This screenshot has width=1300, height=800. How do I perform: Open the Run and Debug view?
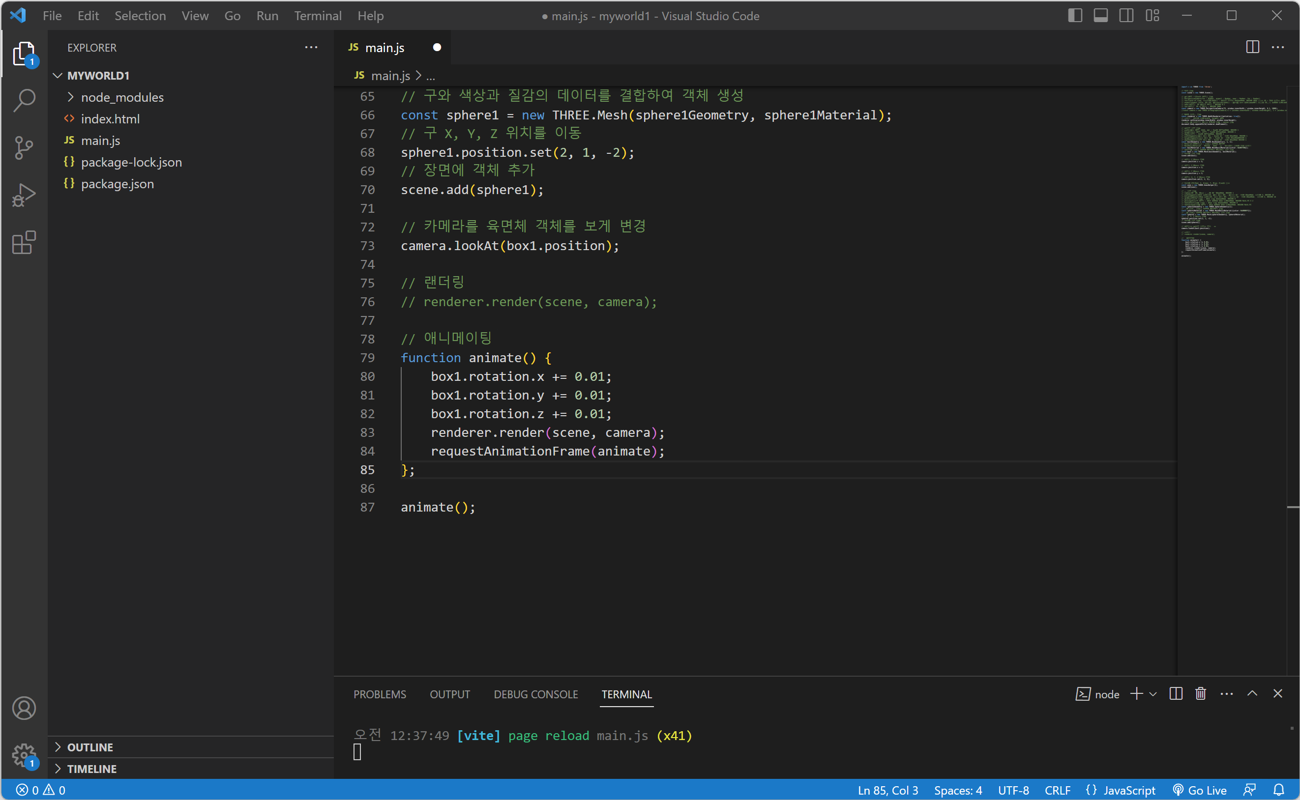tap(24, 195)
